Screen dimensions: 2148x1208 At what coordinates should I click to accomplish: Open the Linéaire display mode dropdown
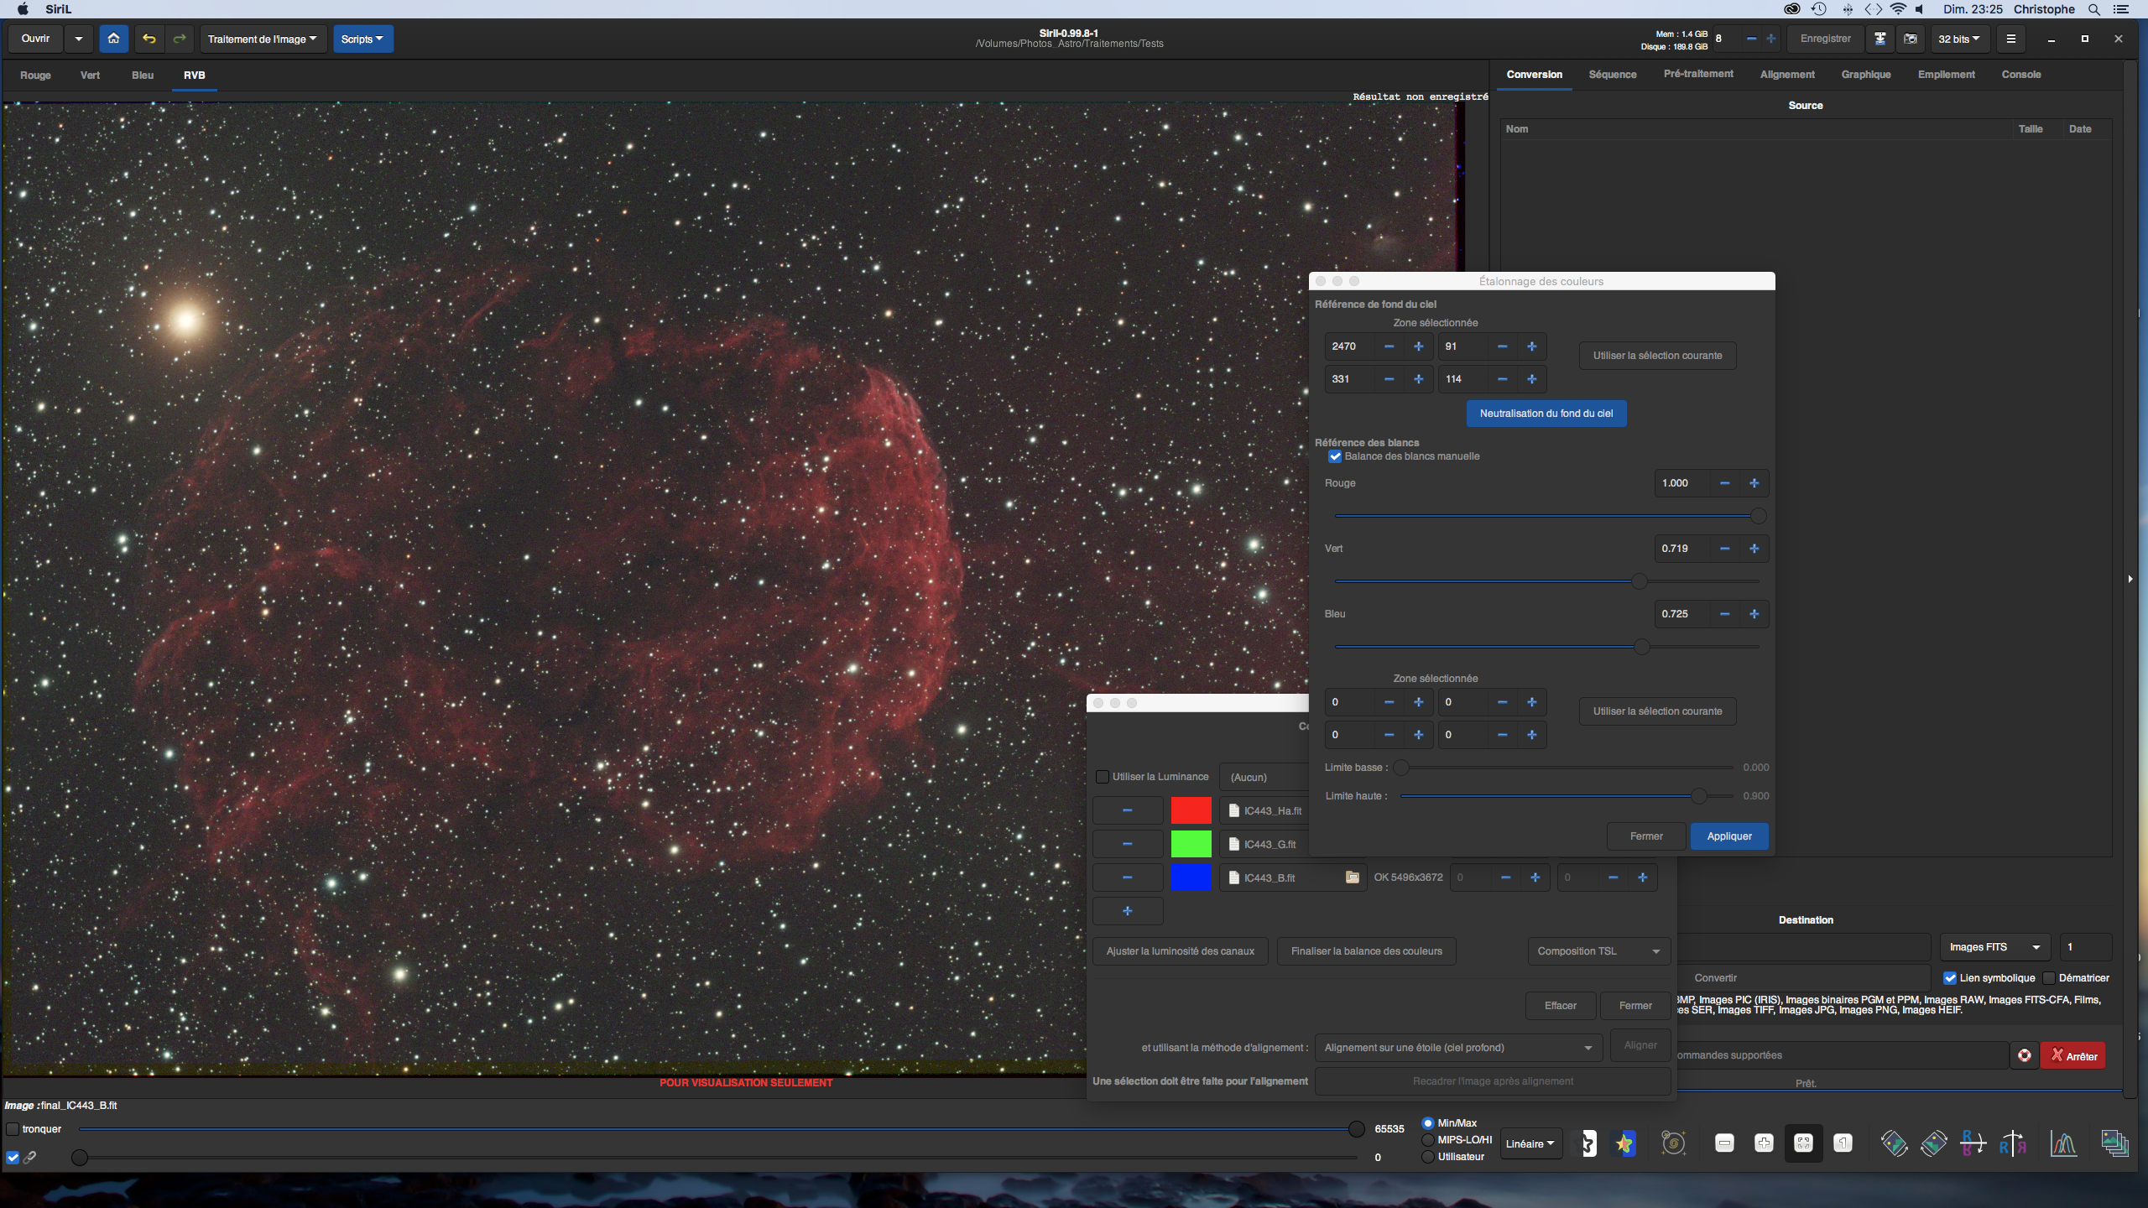tap(1530, 1143)
